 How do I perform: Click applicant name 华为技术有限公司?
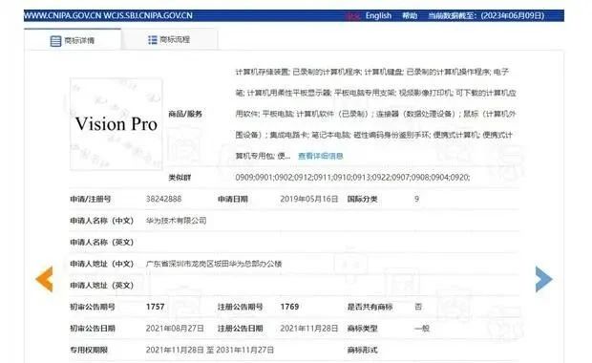[x=176, y=221]
